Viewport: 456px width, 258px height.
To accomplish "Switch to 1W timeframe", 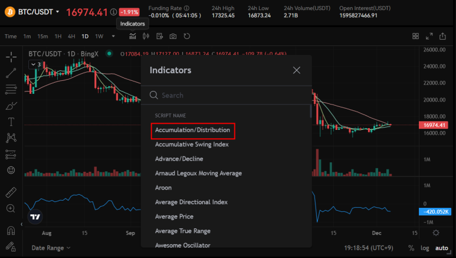I will click(99, 37).
